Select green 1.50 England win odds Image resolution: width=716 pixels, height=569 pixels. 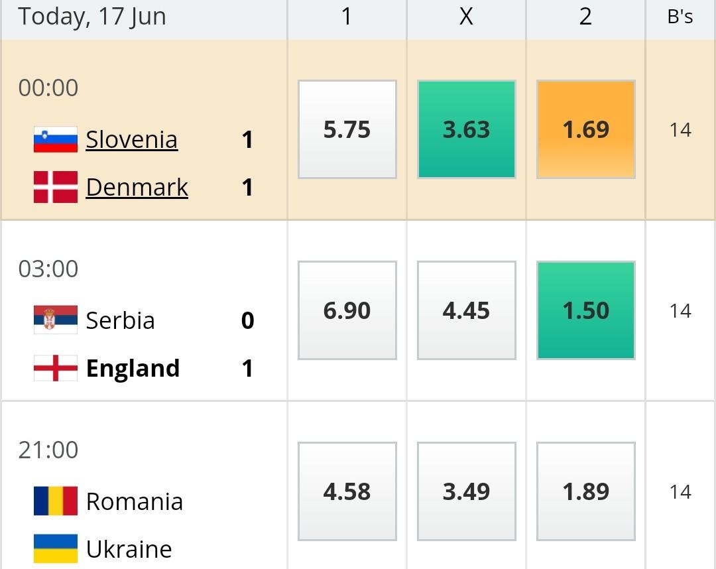586,310
